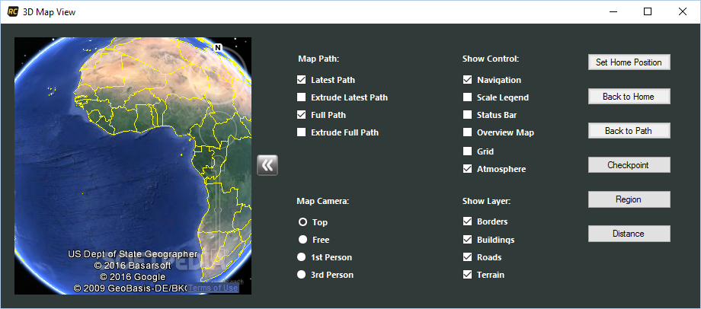Show the Scale Legend control
701x309 pixels.
click(x=467, y=97)
